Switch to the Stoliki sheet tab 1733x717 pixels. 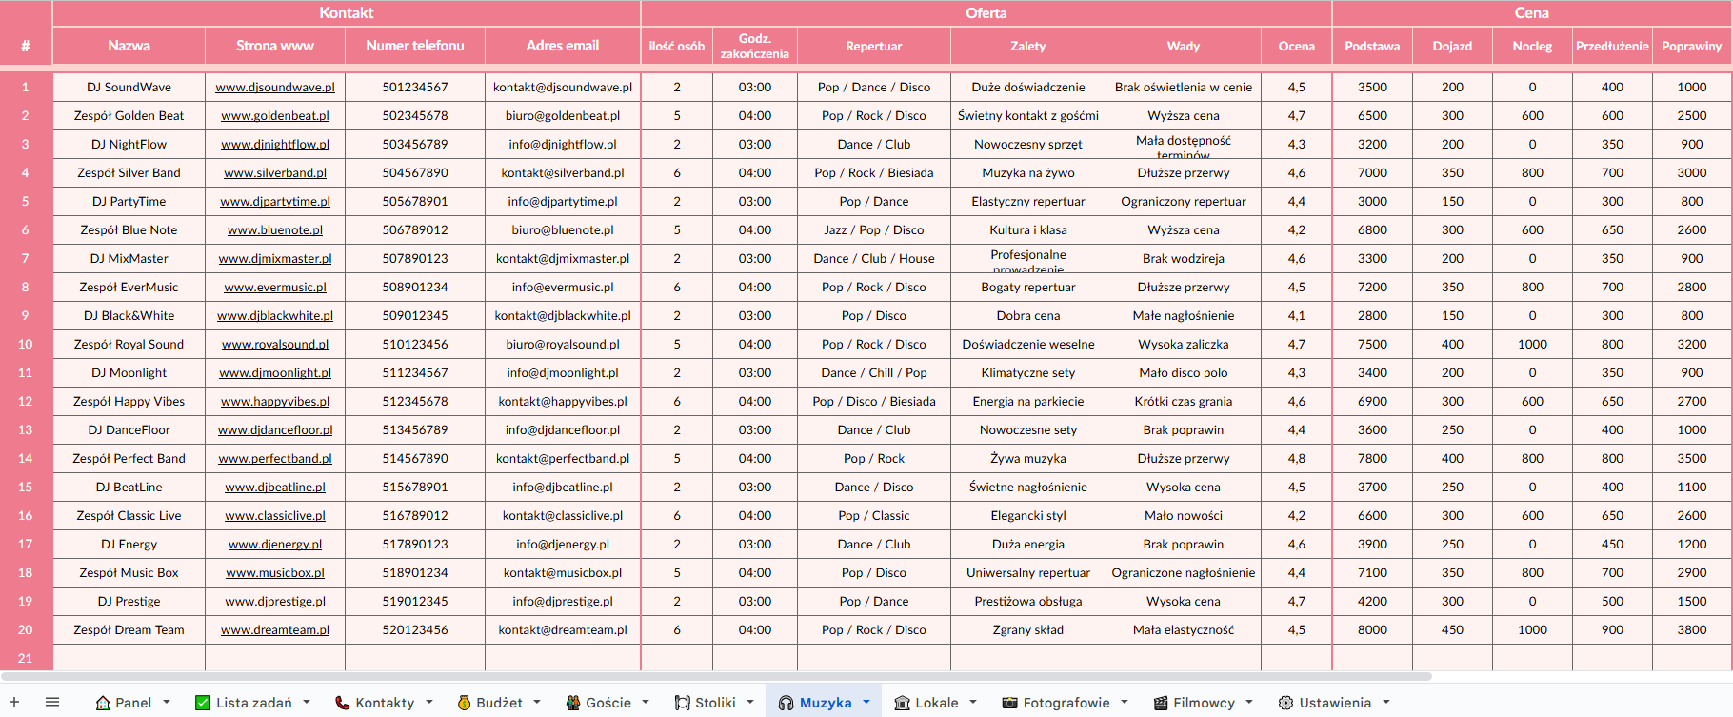pos(714,703)
